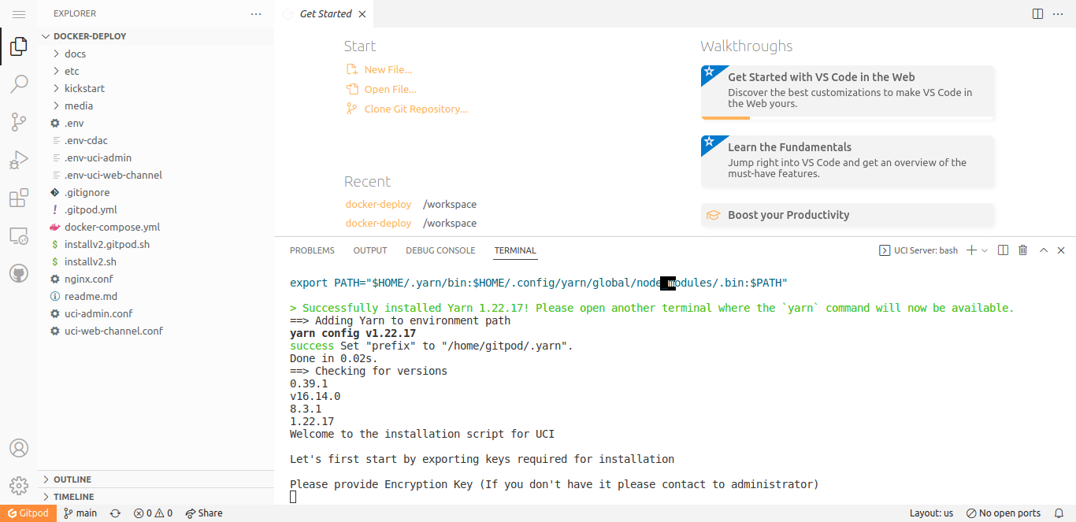Click the Layout: us status entry
This screenshot has height=522, width=1076.
[x=931, y=513]
